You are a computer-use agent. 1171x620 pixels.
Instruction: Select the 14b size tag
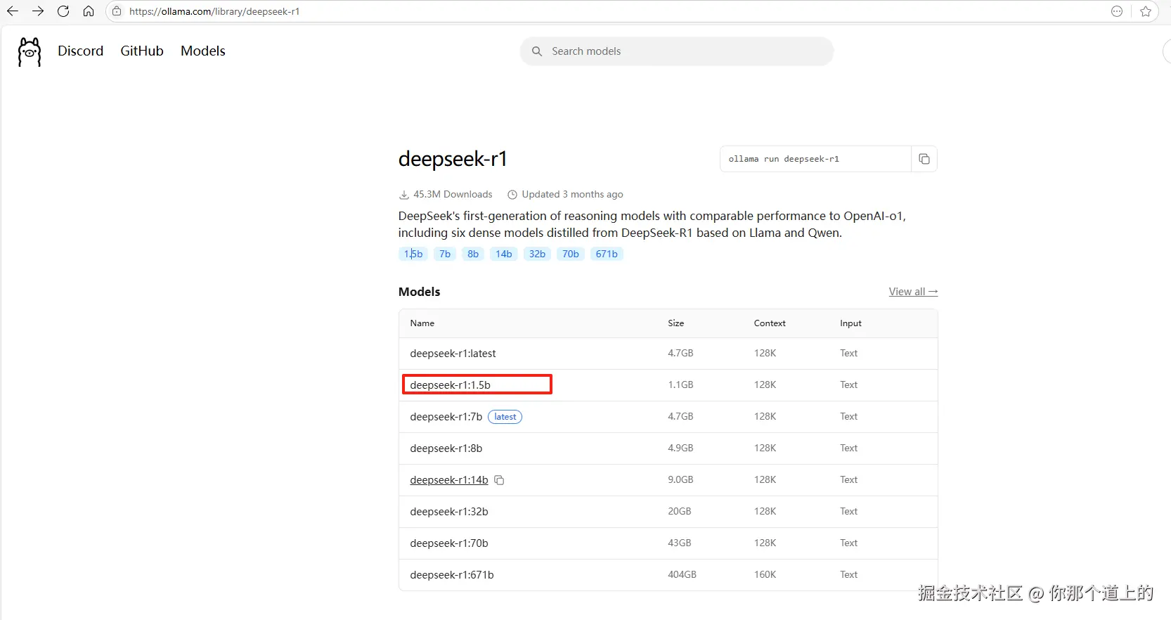(x=504, y=254)
